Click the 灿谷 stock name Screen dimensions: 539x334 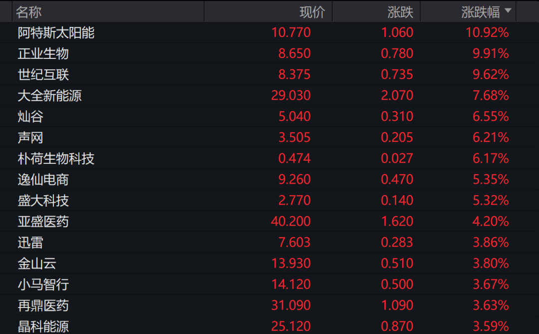30,117
